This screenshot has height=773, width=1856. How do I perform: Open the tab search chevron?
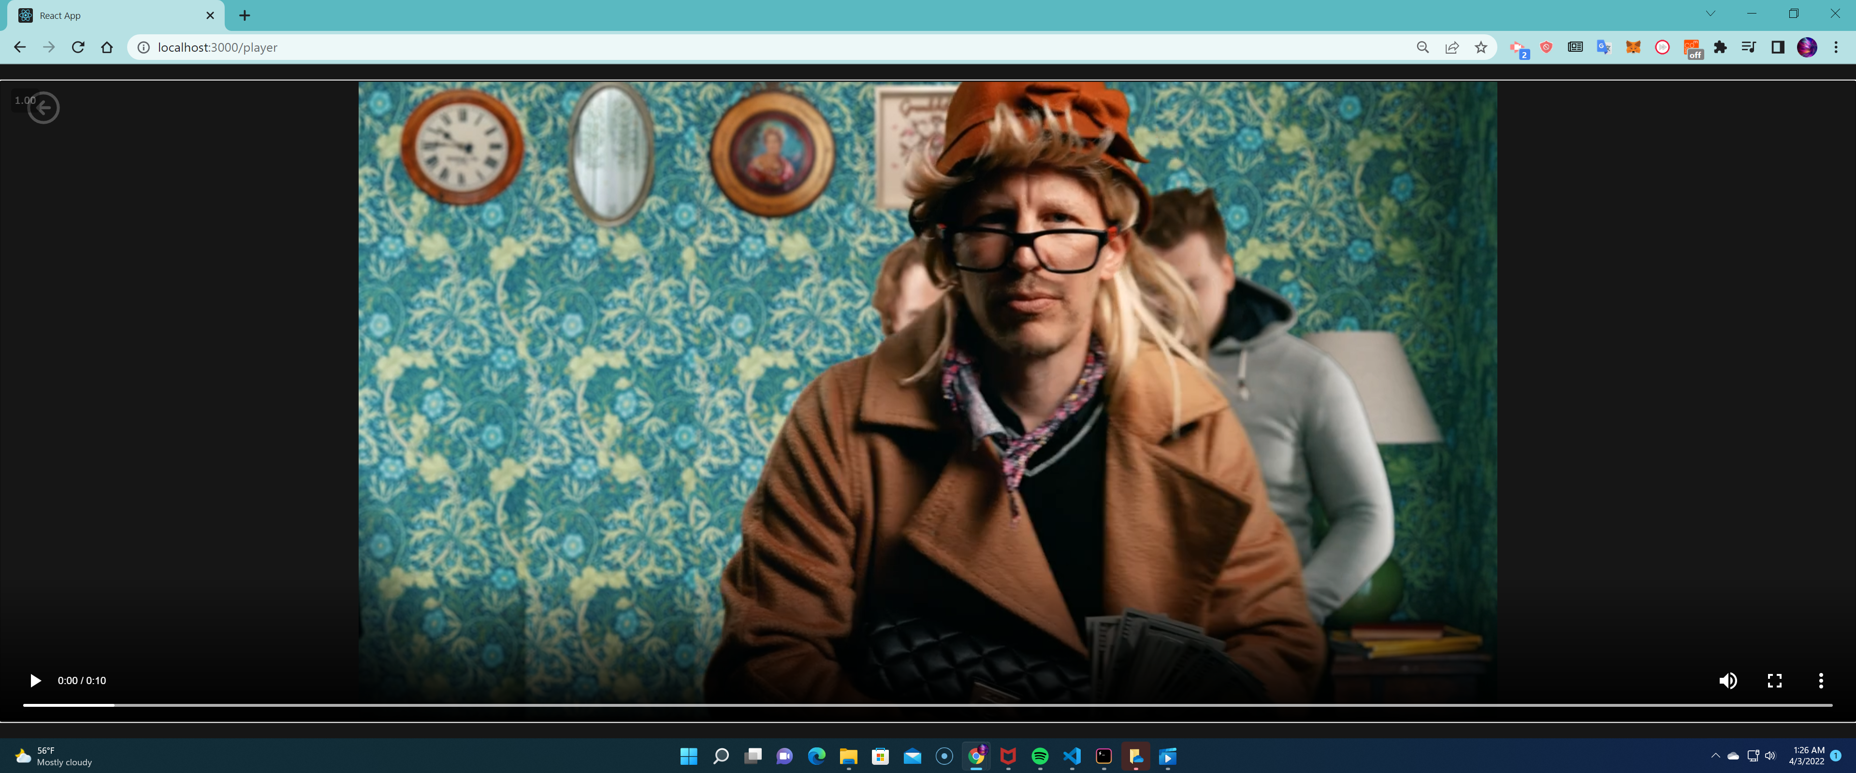tap(1710, 14)
